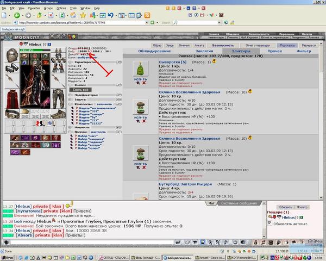This screenshot has height=261, width=326.
Task: Open the address bar dropdown arrow
Action: (x=147, y=22)
